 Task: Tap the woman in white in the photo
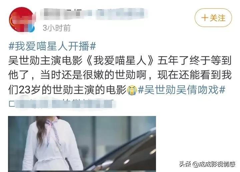[x=51, y=144]
